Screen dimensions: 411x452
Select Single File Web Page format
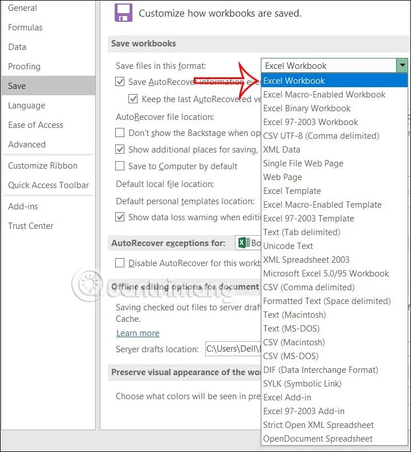334,163
